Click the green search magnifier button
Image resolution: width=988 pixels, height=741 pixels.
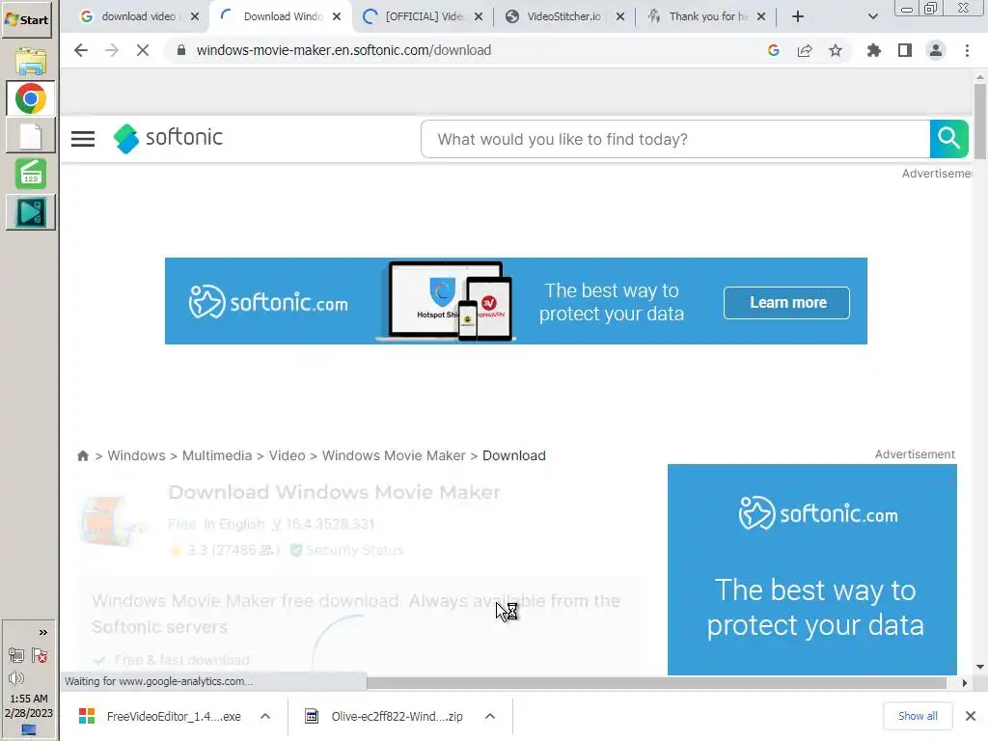pyautogui.click(x=948, y=139)
